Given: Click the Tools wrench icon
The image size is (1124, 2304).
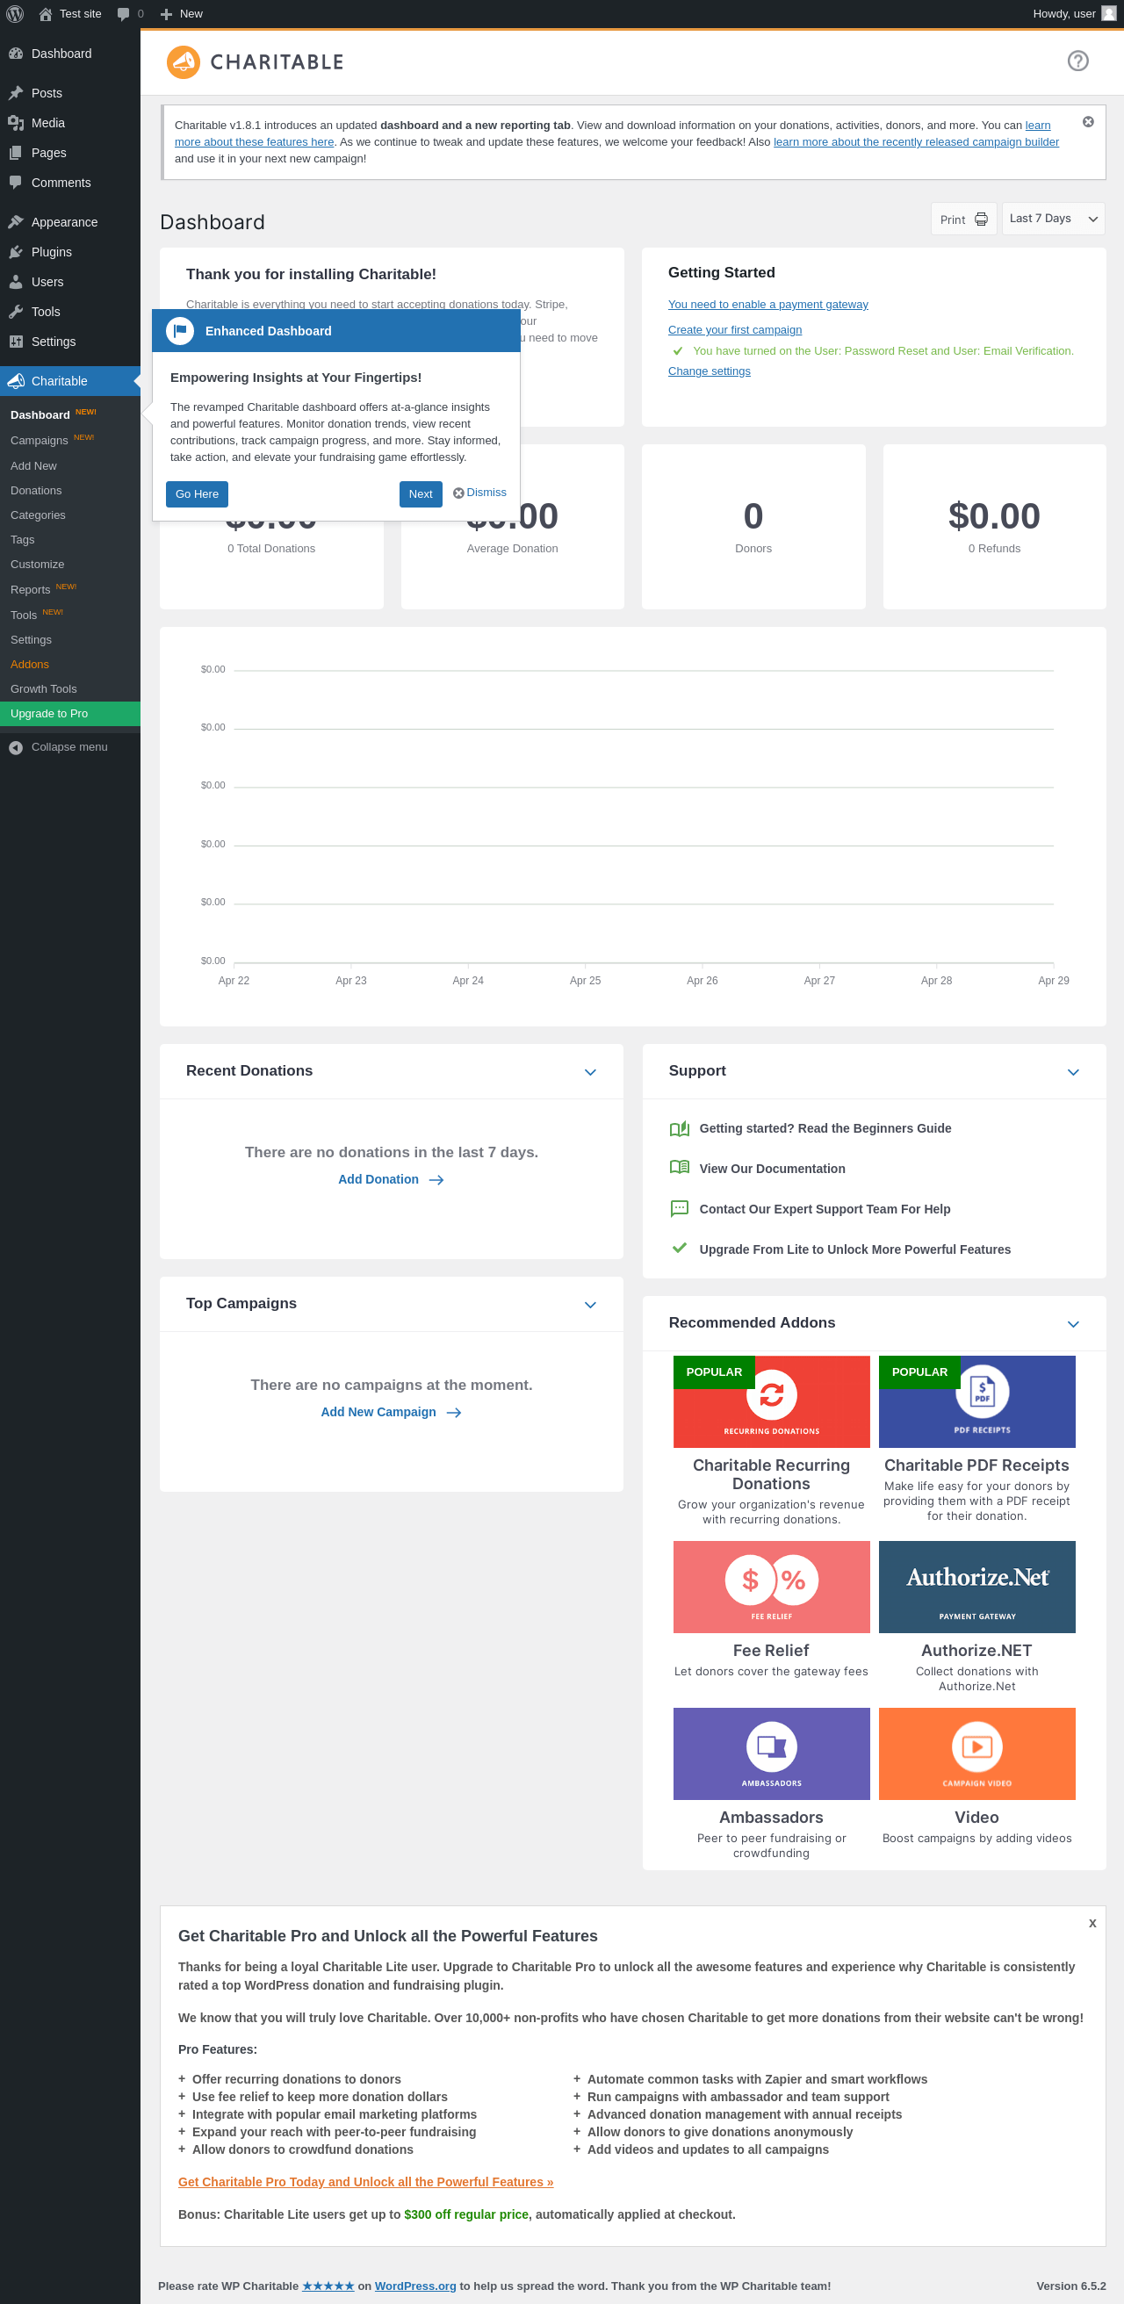Looking at the screenshot, I should click(x=15, y=313).
